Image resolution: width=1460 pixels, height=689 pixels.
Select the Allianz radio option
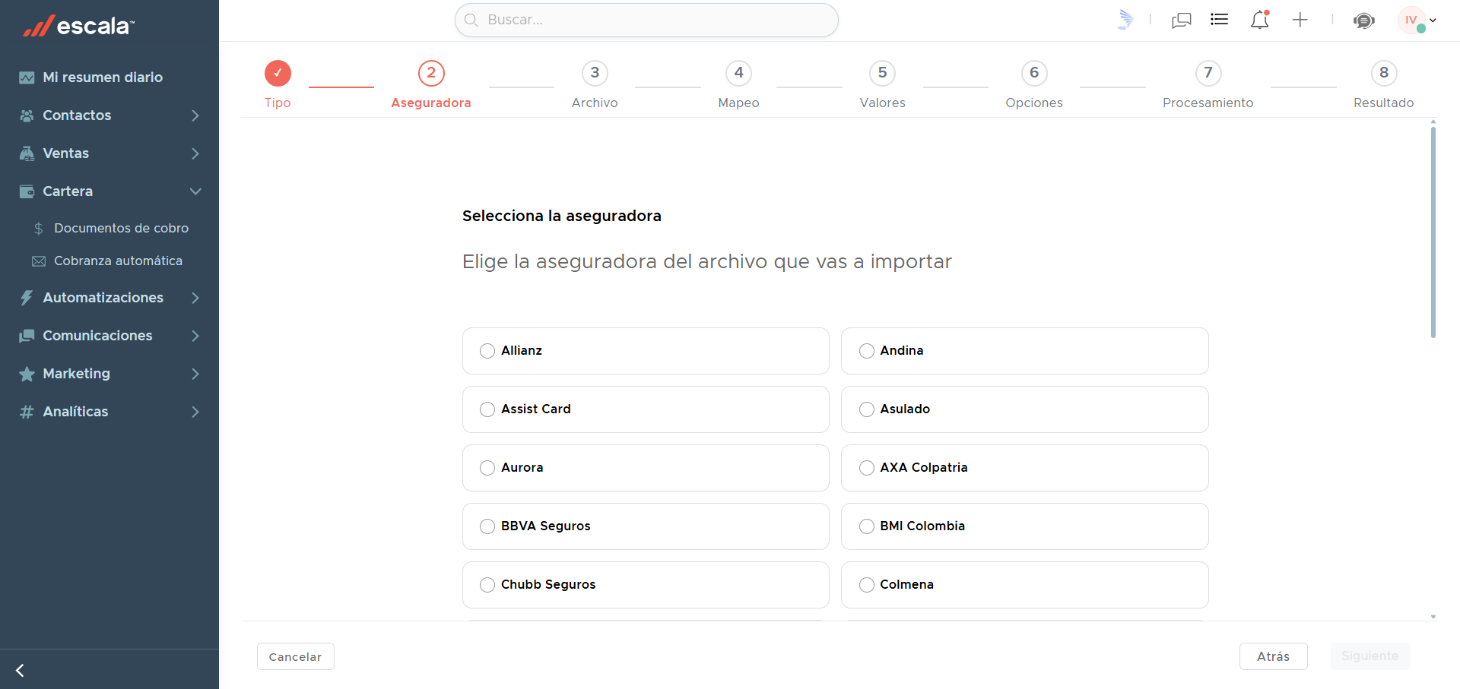click(487, 351)
